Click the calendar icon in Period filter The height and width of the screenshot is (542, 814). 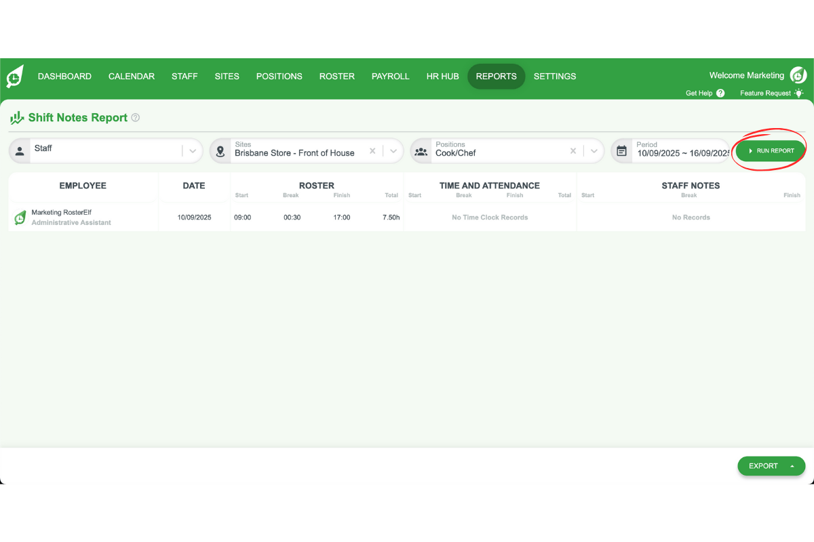(x=621, y=150)
